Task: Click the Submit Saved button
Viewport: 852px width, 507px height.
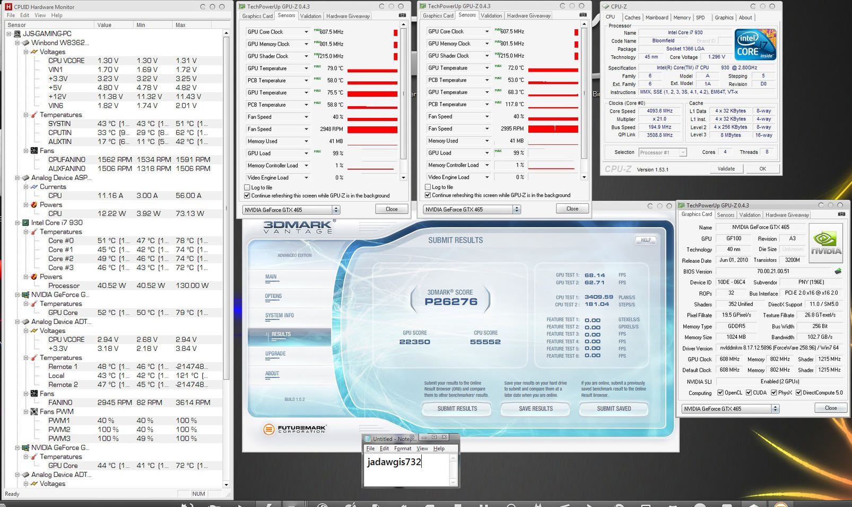Action: [x=614, y=409]
